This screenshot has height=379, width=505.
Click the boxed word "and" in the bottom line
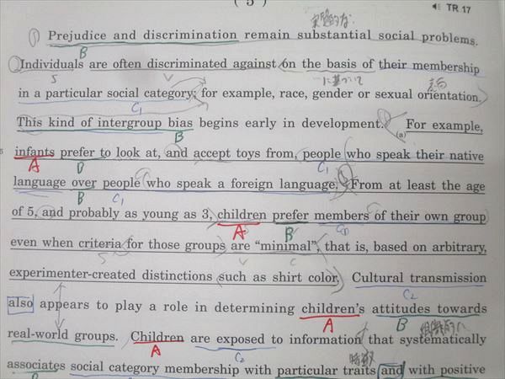point(391,371)
